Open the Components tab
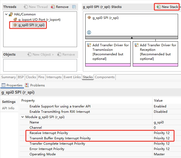The height and width of the screenshot is (158, 181). point(105,77)
